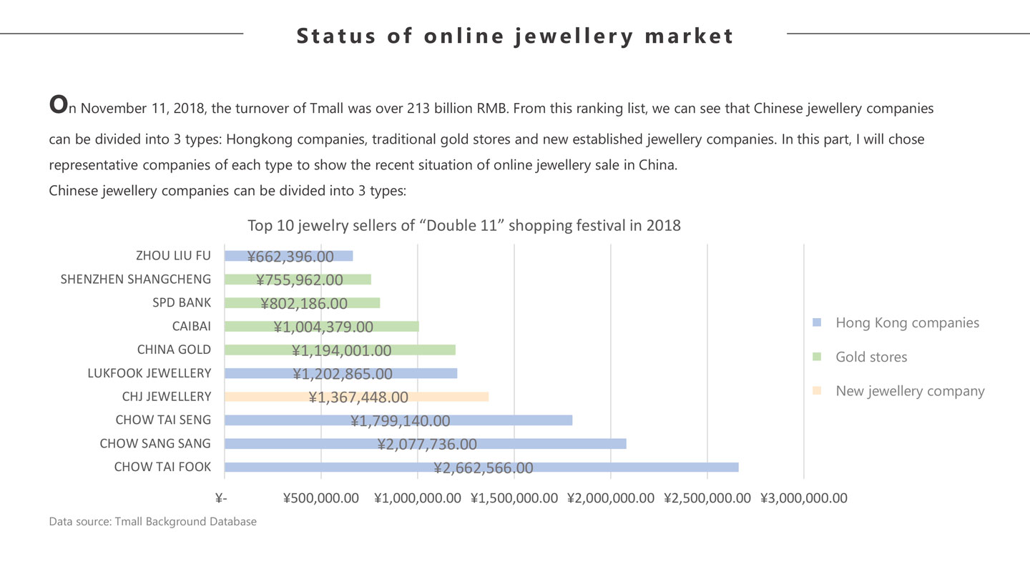Click the ¥3,000,000.00 axis value
Viewport: 1030px width, 579px height.
pyautogui.click(x=804, y=498)
